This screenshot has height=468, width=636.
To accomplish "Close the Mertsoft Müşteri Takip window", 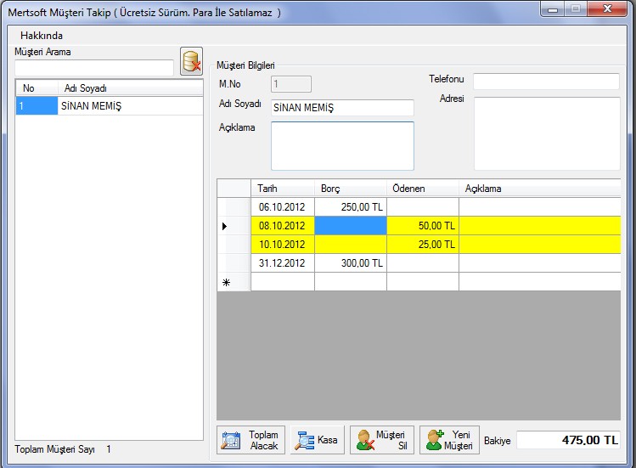I will (x=607, y=9).
